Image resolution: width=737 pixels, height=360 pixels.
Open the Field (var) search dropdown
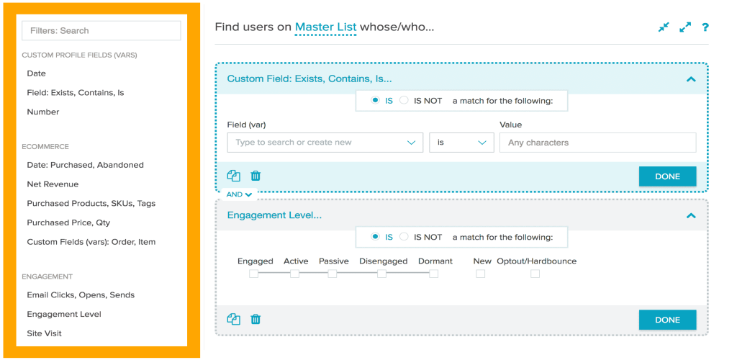[x=325, y=143]
